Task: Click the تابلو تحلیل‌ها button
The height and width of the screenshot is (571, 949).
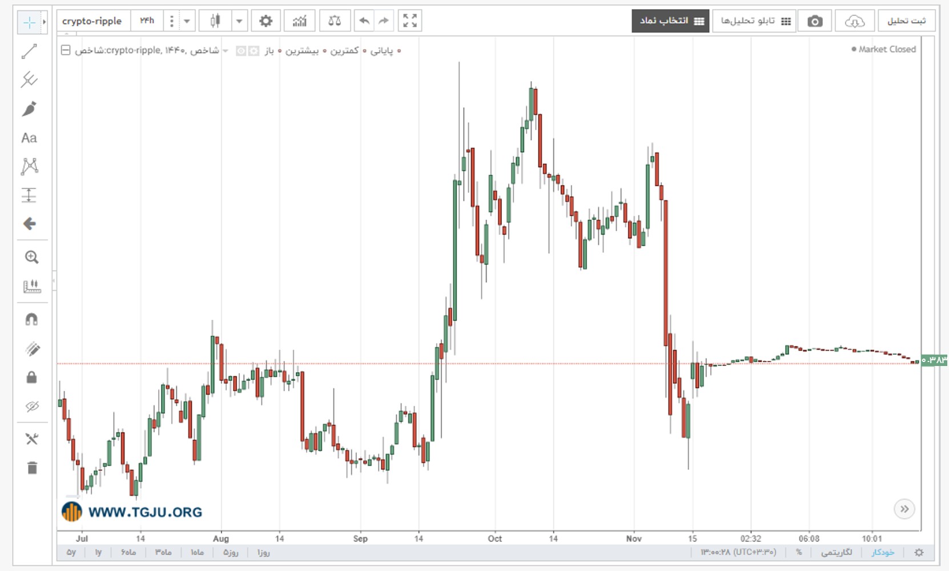Action: point(754,21)
